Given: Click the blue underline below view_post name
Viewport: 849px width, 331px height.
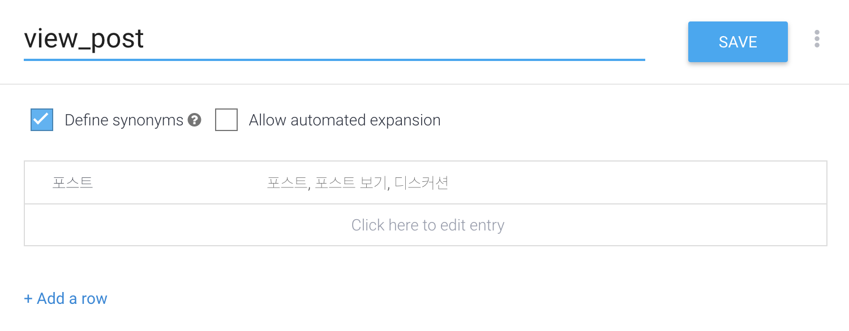Looking at the screenshot, I should pyautogui.click(x=334, y=59).
